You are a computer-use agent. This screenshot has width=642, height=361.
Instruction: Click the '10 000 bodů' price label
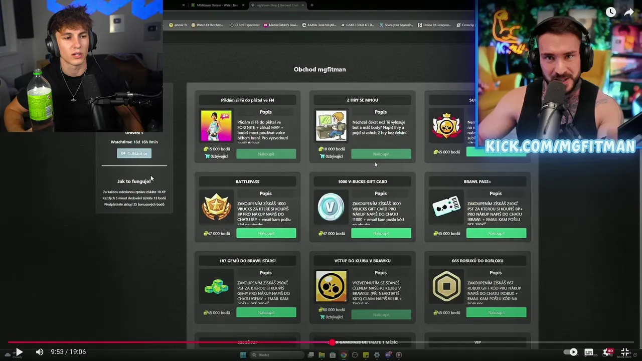coord(332,149)
